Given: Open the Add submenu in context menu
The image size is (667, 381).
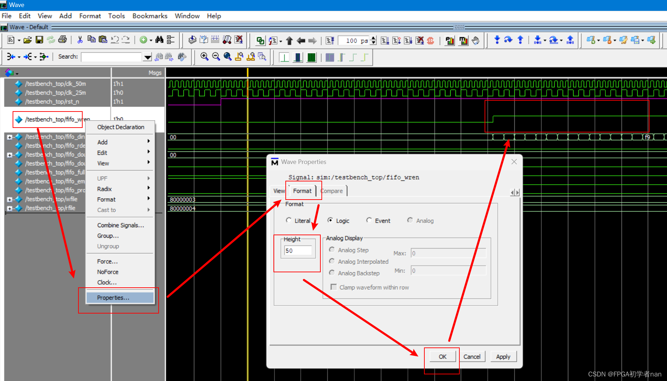Looking at the screenshot, I should [x=120, y=142].
